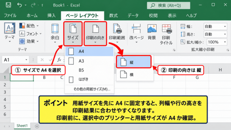
Task: Open その他の用紙サイズ(M)... option
Action: (92, 89)
